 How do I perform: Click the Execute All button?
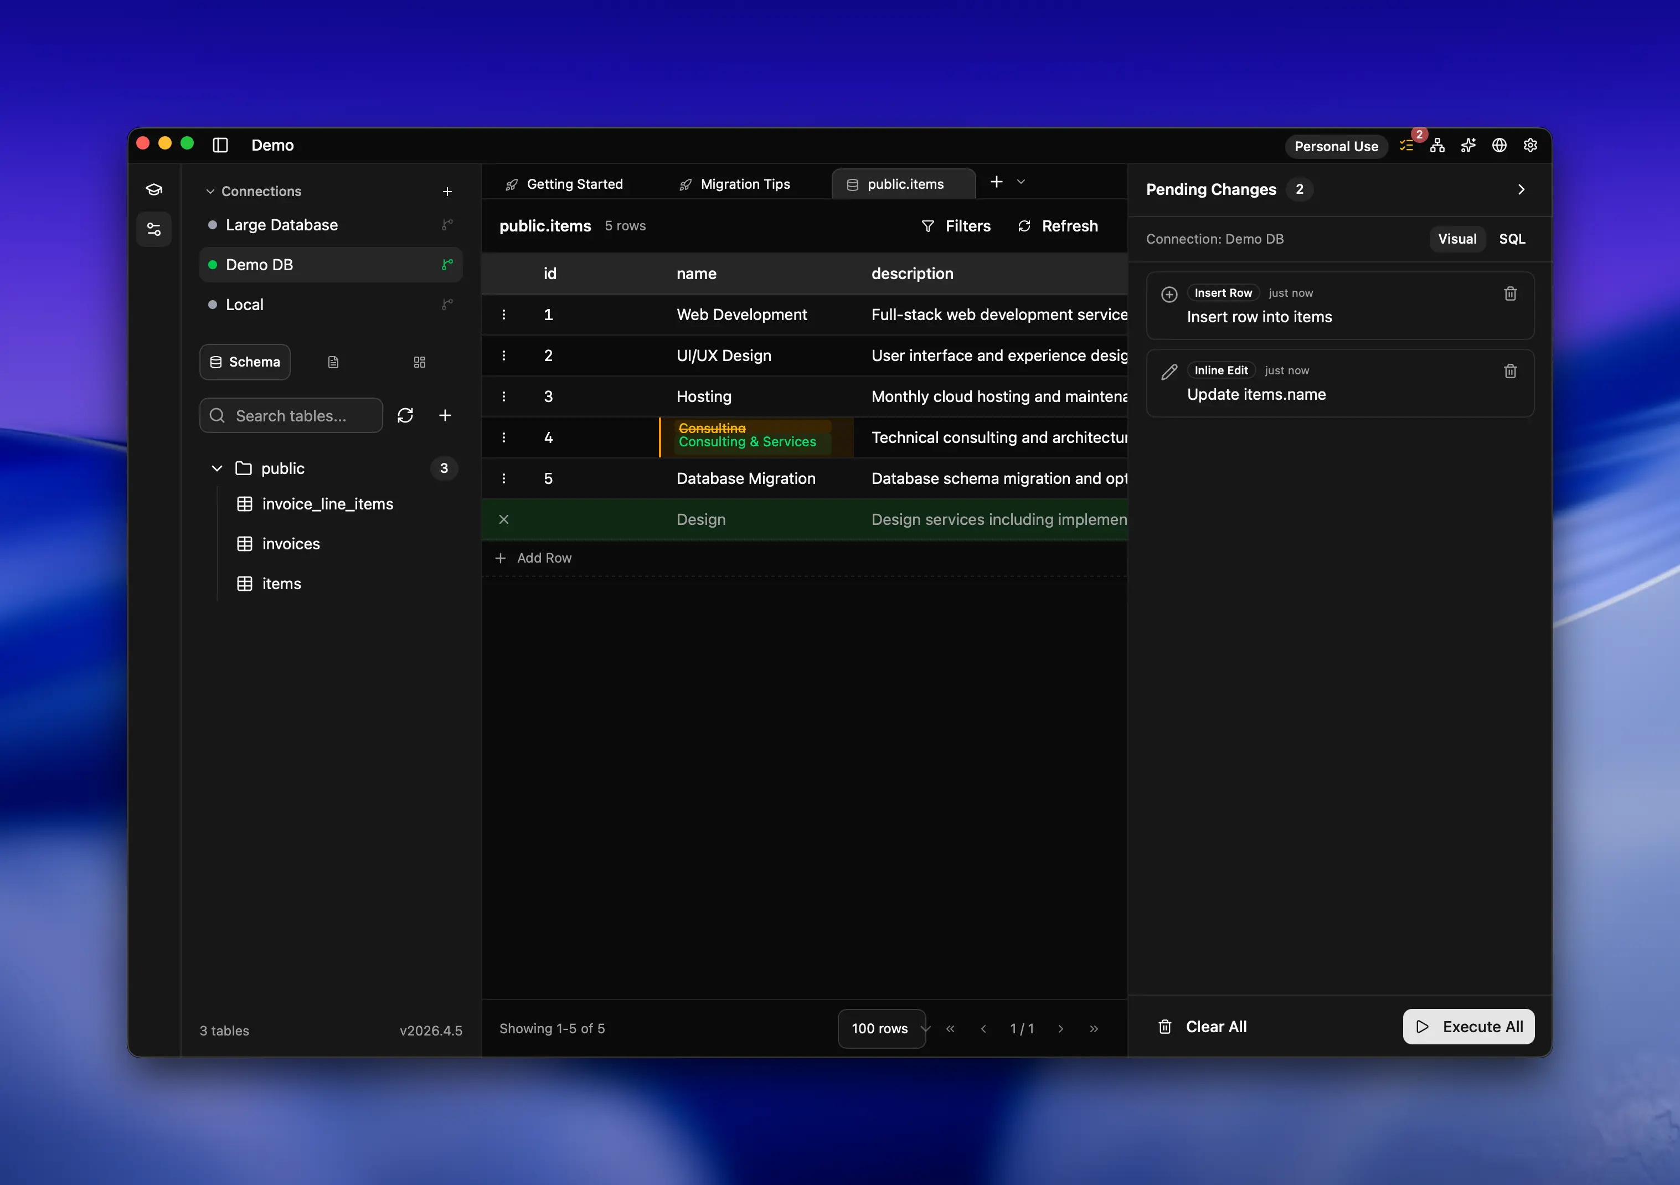[x=1468, y=1026]
